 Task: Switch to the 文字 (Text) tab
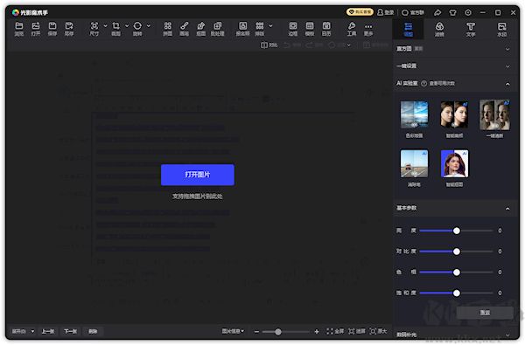click(x=471, y=29)
